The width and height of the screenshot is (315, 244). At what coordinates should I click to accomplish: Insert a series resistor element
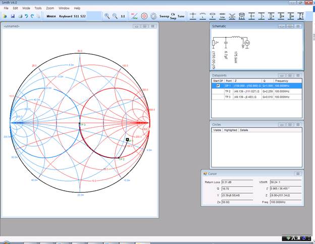click(x=212, y=16)
